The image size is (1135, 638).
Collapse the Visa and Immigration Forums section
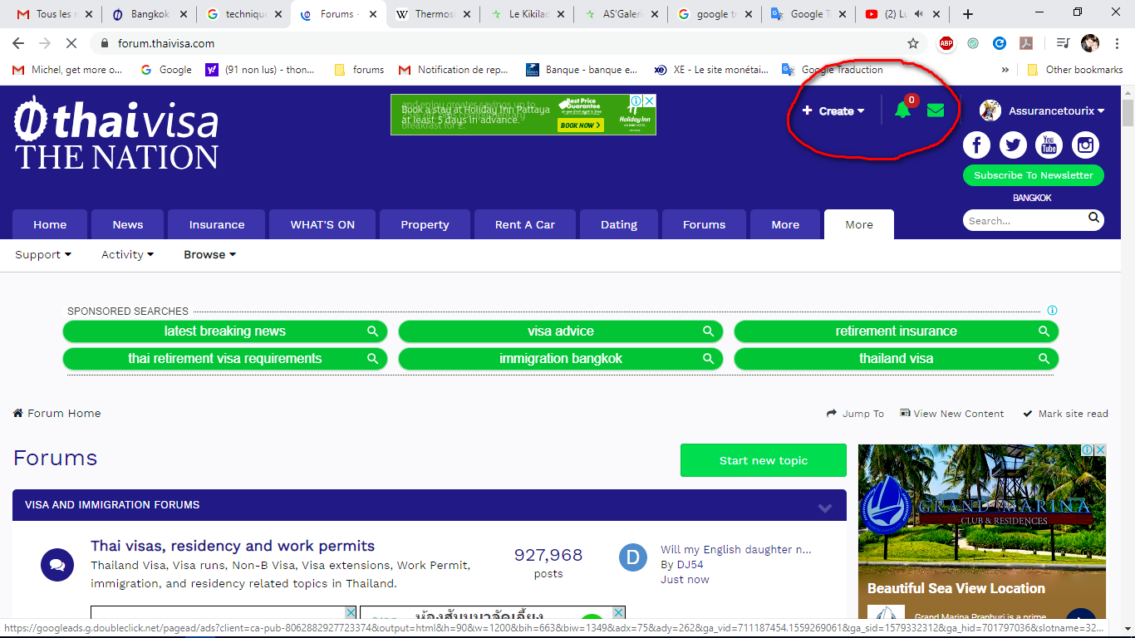pyautogui.click(x=825, y=507)
